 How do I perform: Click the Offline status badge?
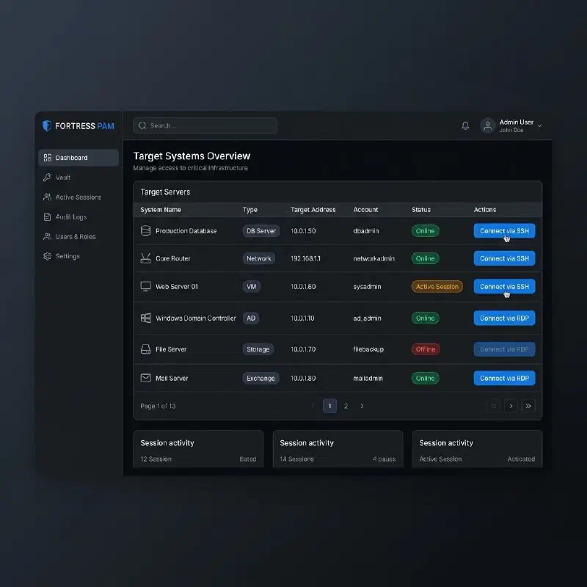(426, 349)
